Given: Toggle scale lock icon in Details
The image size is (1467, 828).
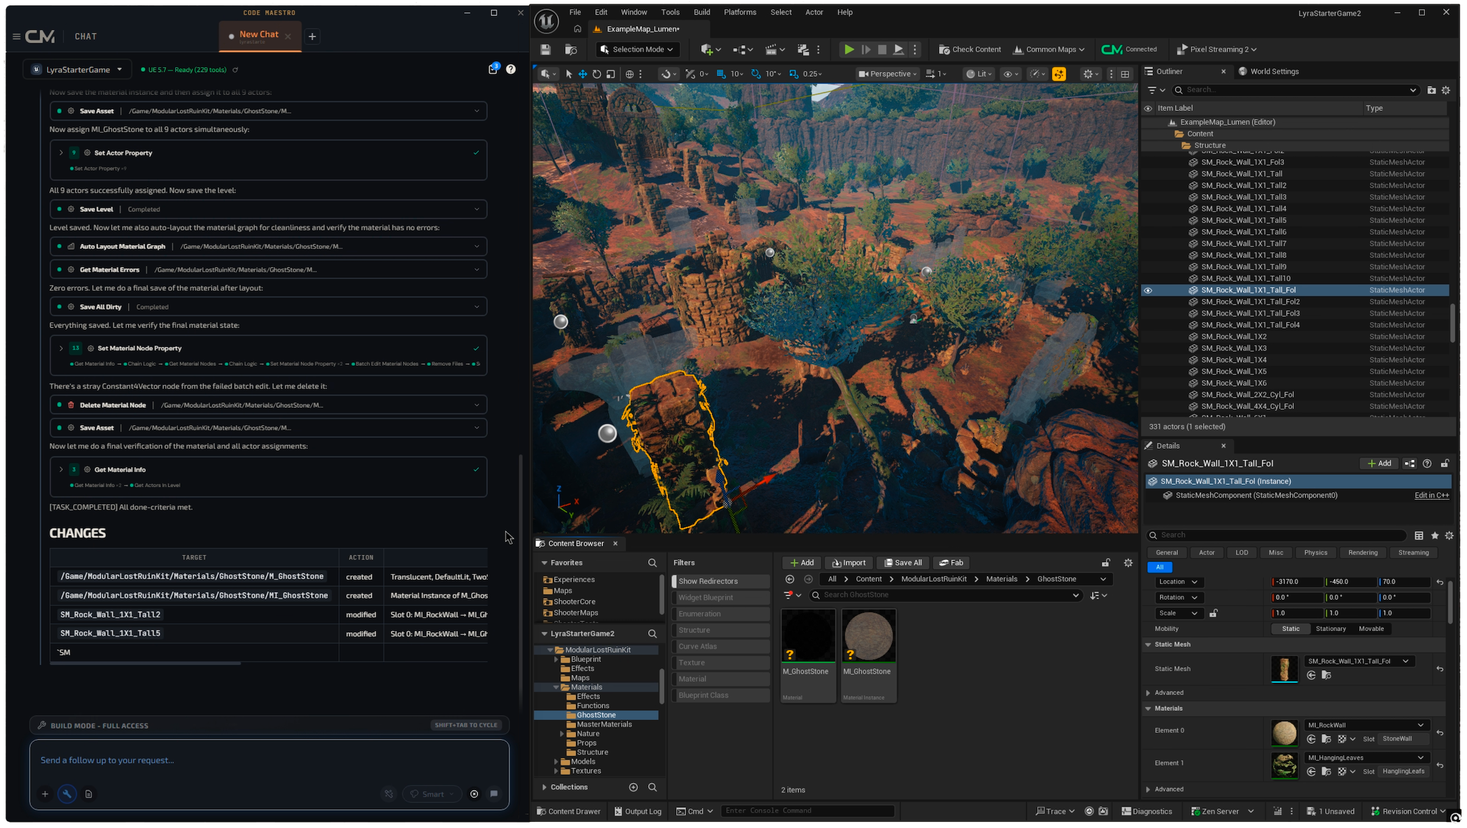Looking at the screenshot, I should click(1213, 613).
